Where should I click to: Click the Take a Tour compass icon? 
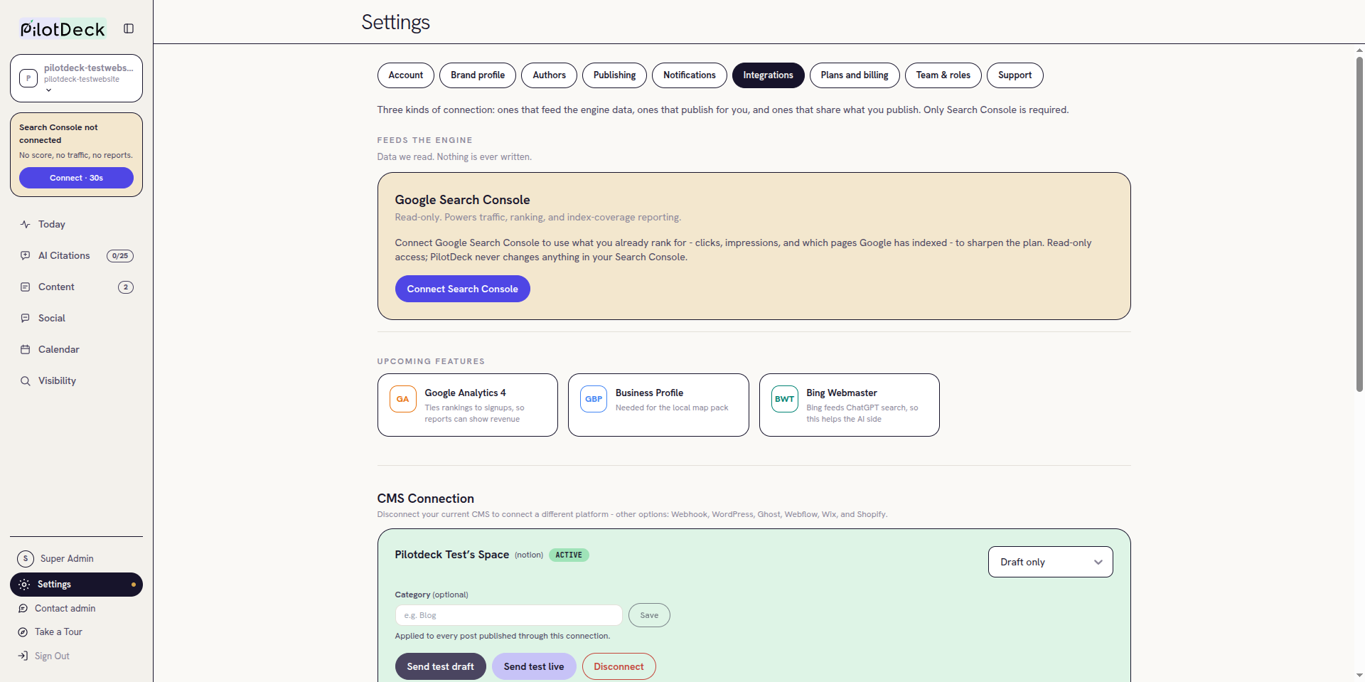coord(23,632)
